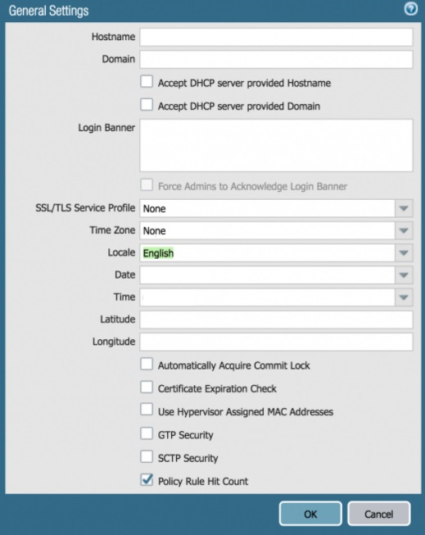Click into the Hostname field
Viewport: 425px width, 535px height.
click(x=276, y=37)
